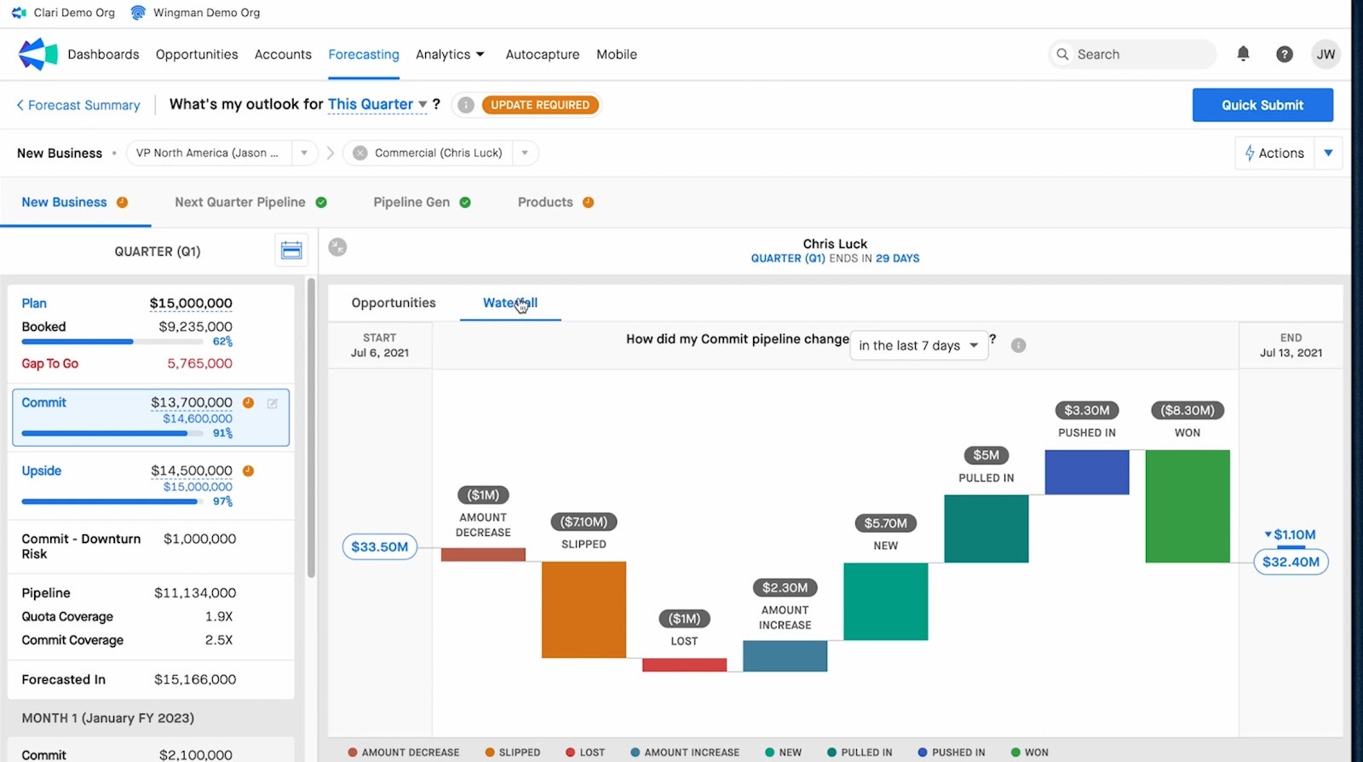This screenshot has height=762, width=1363.
Task: Click the orange Slipped waterfall bar
Action: click(x=584, y=609)
